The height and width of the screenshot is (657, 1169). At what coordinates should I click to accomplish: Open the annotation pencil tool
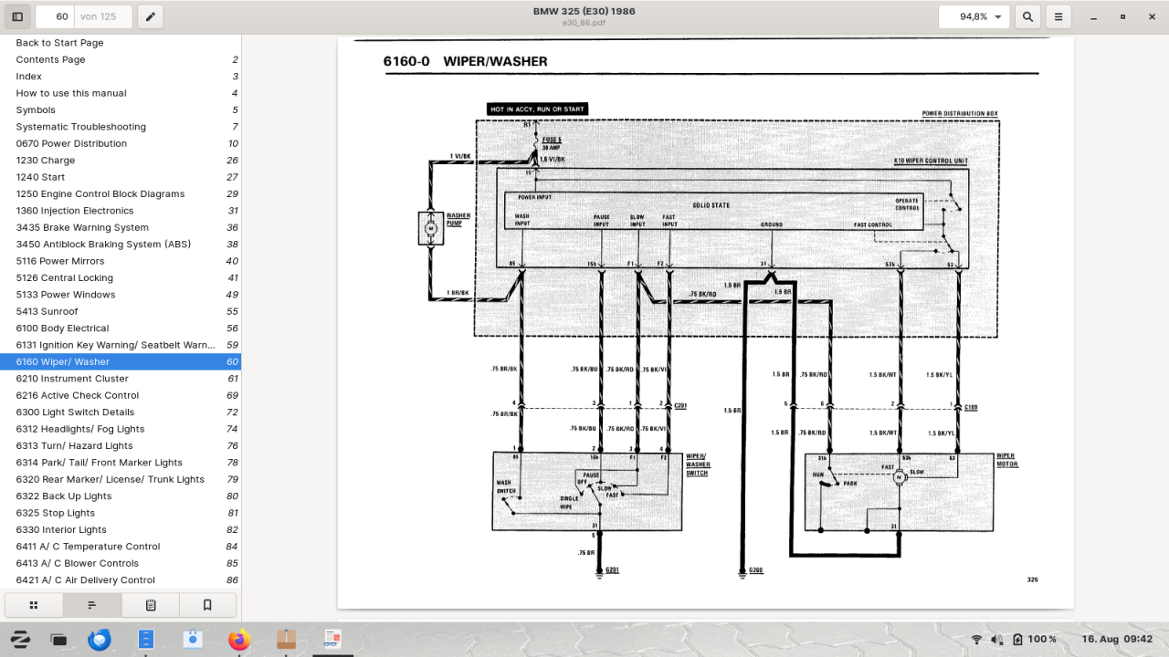151,16
